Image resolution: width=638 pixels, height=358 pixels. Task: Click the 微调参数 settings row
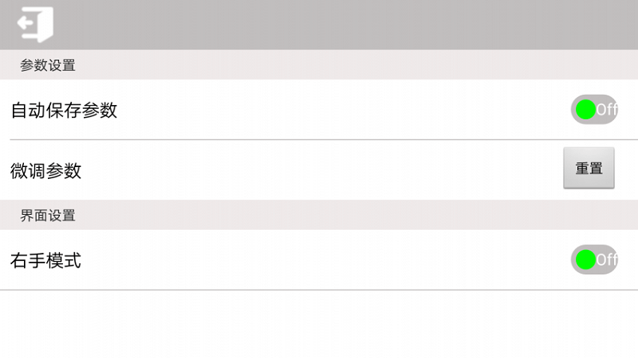(319, 169)
